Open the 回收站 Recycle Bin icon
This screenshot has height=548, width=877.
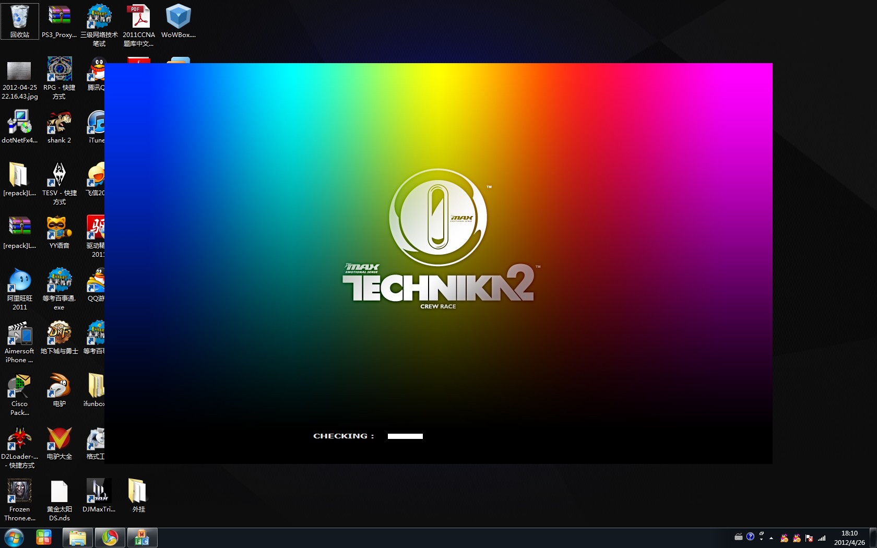click(20, 21)
